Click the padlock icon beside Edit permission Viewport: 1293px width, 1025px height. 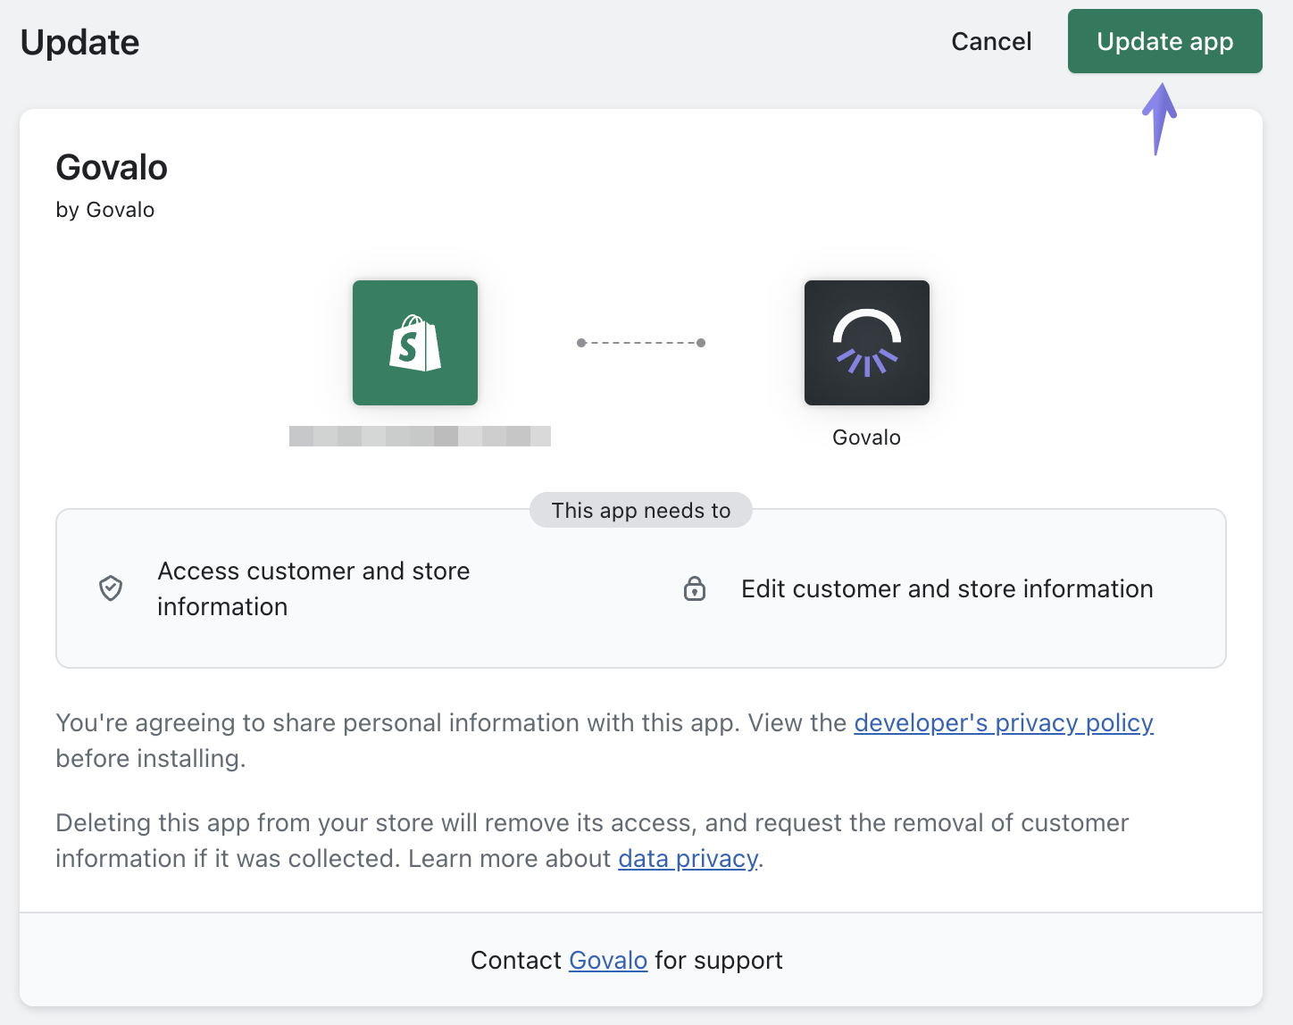(695, 589)
